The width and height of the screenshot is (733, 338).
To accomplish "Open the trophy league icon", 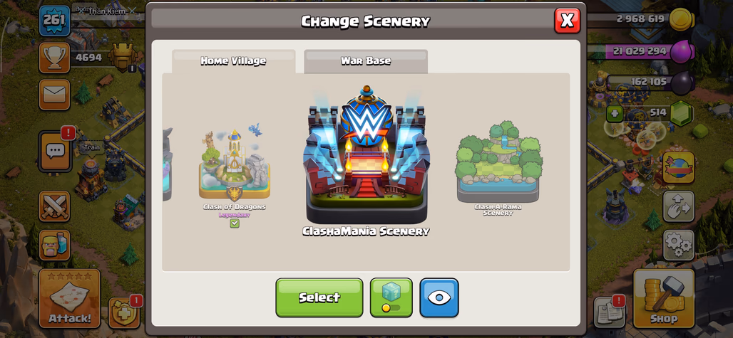I will (x=54, y=58).
